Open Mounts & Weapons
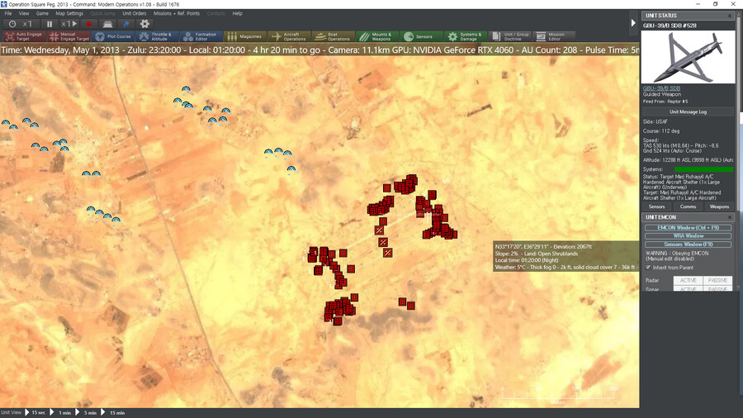 click(x=377, y=36)
